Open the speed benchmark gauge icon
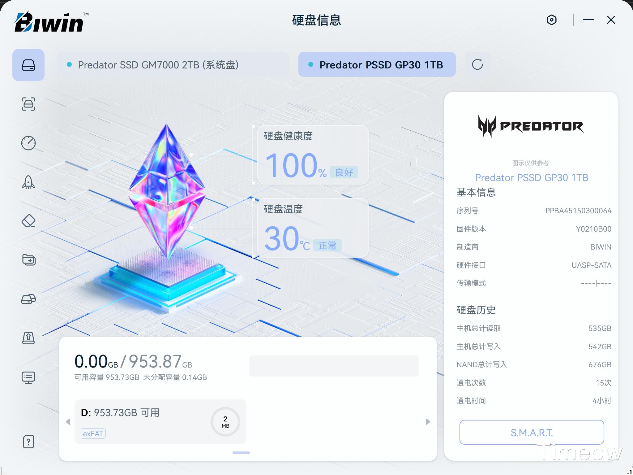 click(x=28, y=143)
